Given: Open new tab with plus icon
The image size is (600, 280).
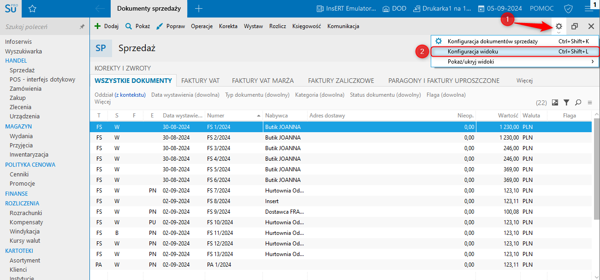Looking at the screenshot, I should coord(198,9).
